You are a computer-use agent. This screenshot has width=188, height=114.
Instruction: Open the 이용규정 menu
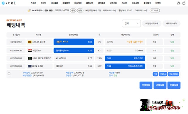[135, 3]
